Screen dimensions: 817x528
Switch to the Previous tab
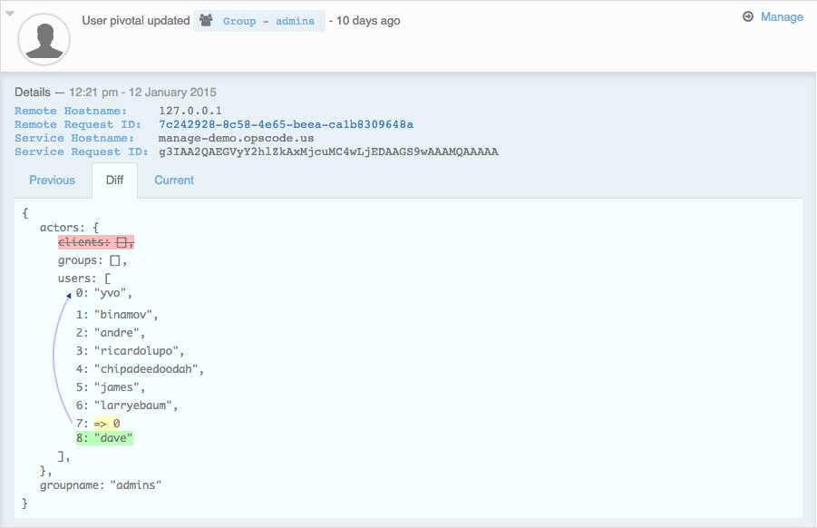coord(52,181)
